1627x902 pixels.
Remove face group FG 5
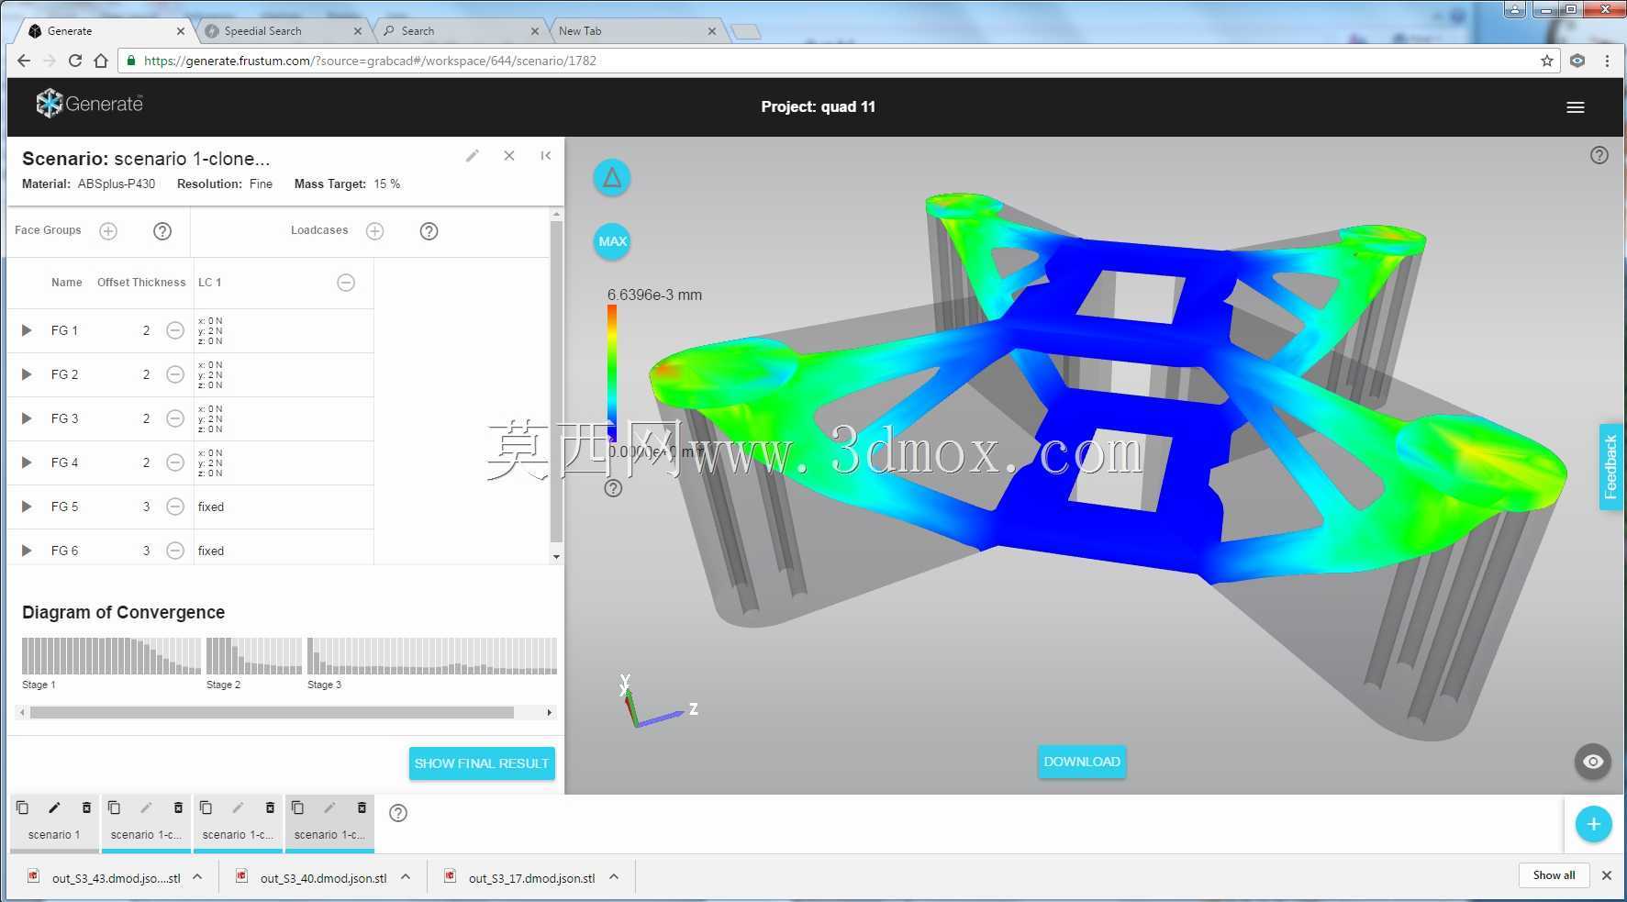point(175,507)
